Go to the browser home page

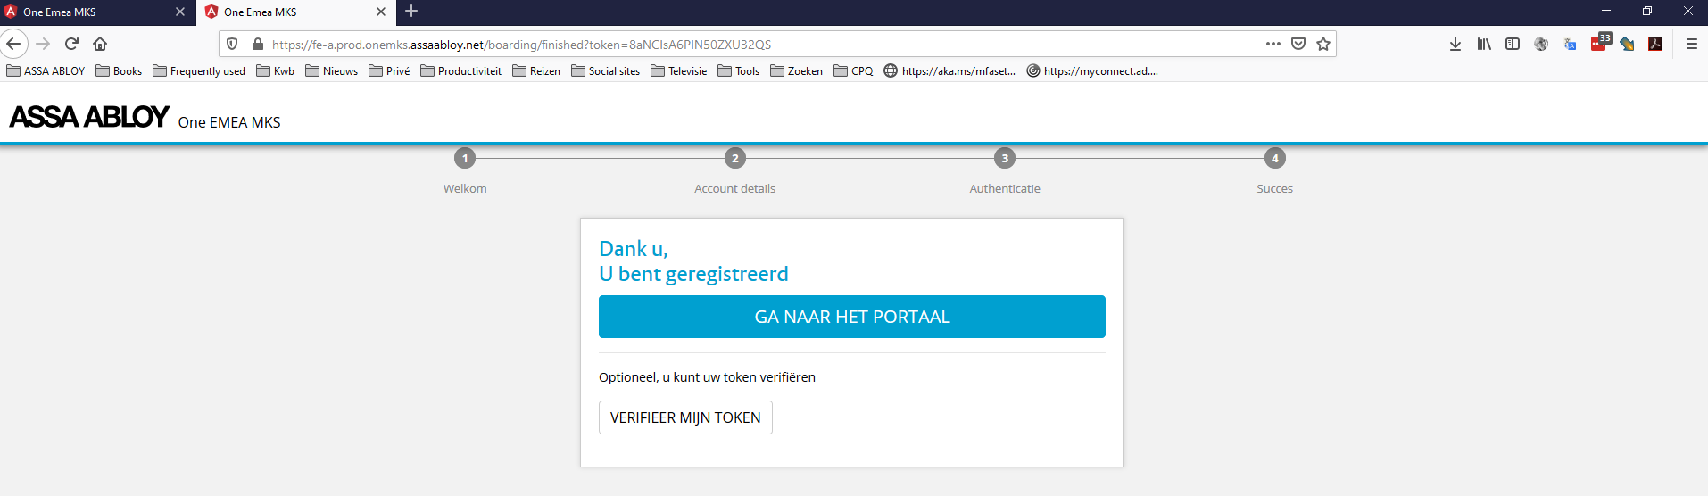point(100,44)
